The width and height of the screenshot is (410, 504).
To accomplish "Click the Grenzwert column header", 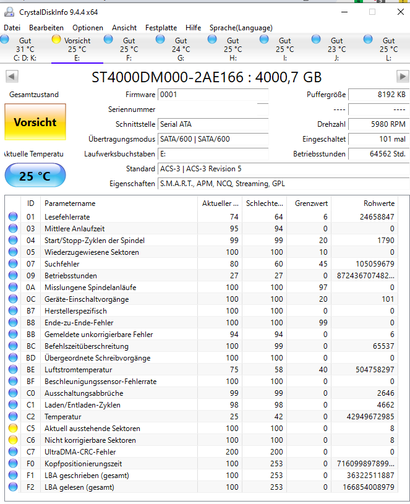I will click(309, 203).
